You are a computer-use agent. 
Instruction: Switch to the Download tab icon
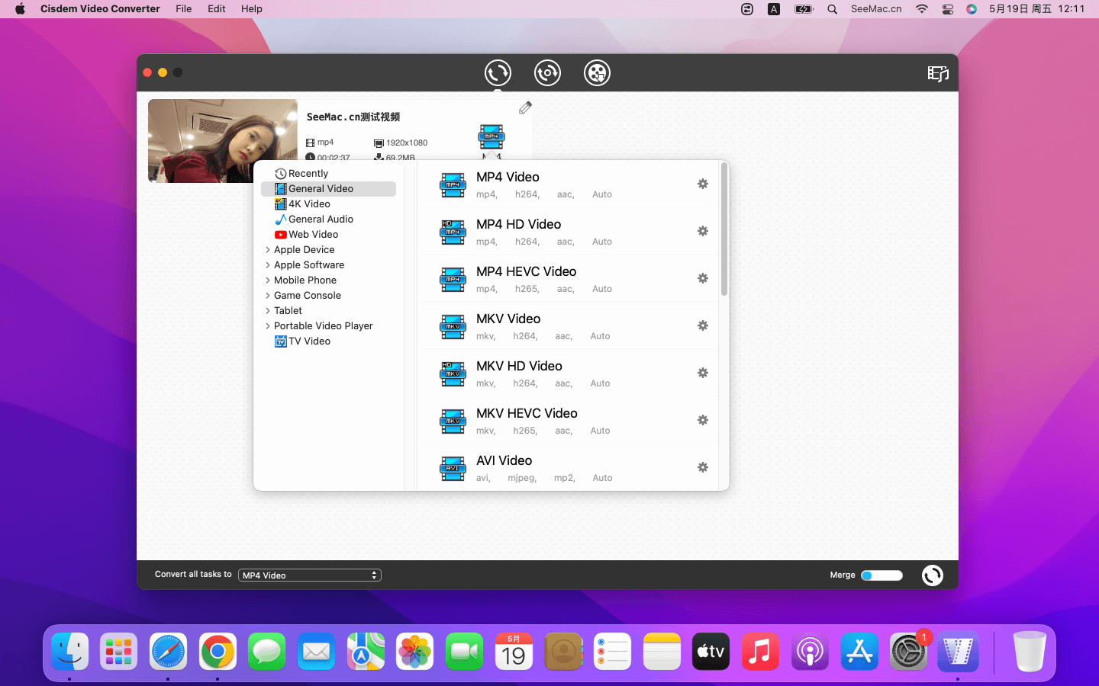click(547, 73)
